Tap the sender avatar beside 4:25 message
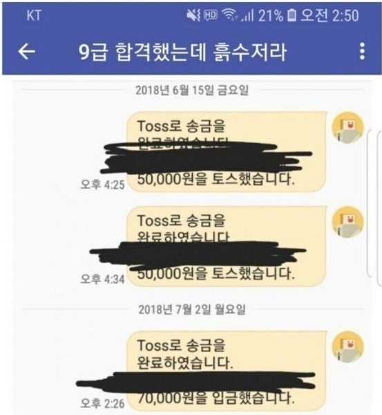 348,127
